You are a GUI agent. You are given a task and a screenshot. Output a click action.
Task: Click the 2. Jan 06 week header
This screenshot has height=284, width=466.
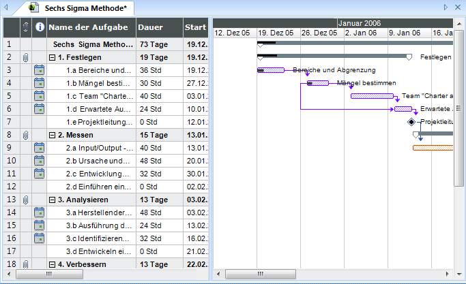pos(366,33)
